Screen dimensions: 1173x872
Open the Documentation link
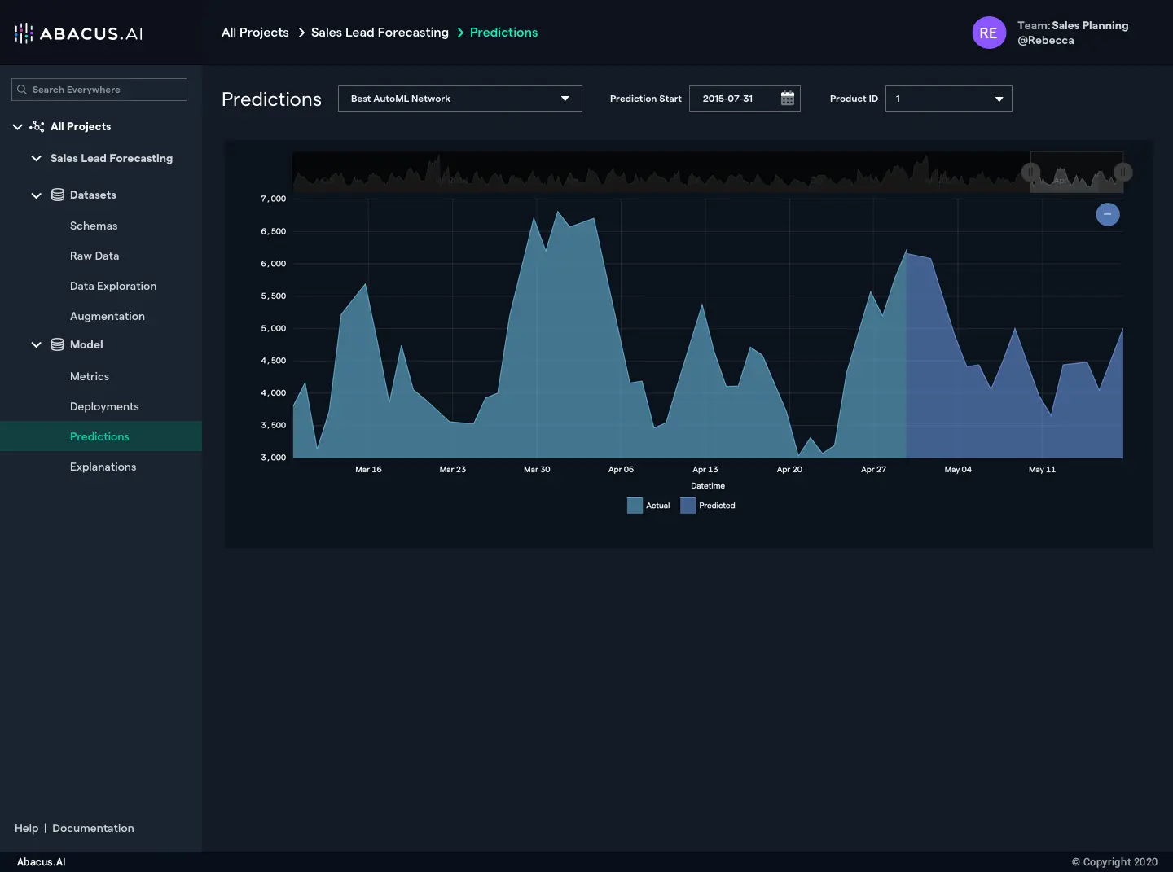(x=93, y=828)
